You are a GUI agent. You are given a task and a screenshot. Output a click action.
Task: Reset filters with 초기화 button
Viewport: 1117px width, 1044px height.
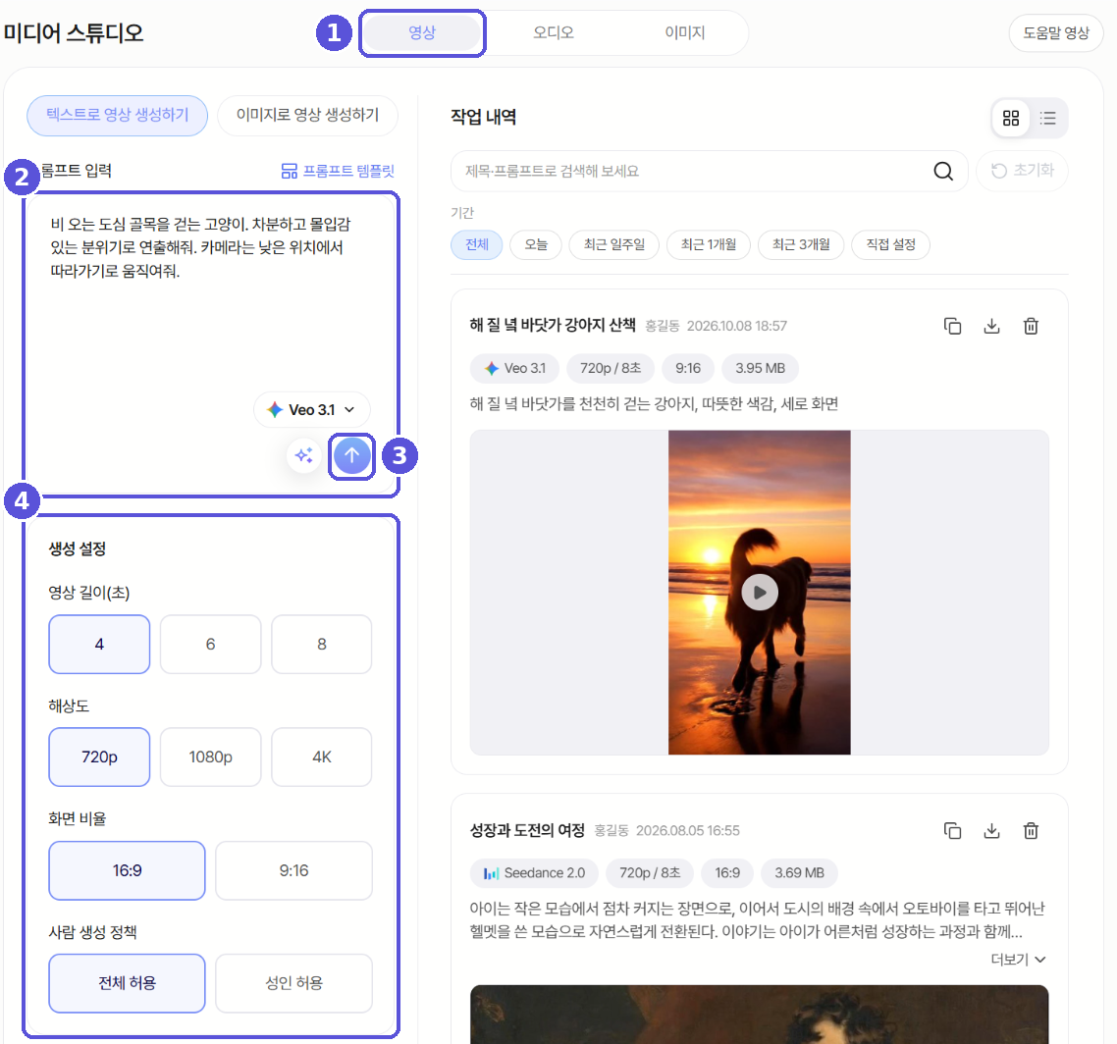click(x=1022, y=171)
